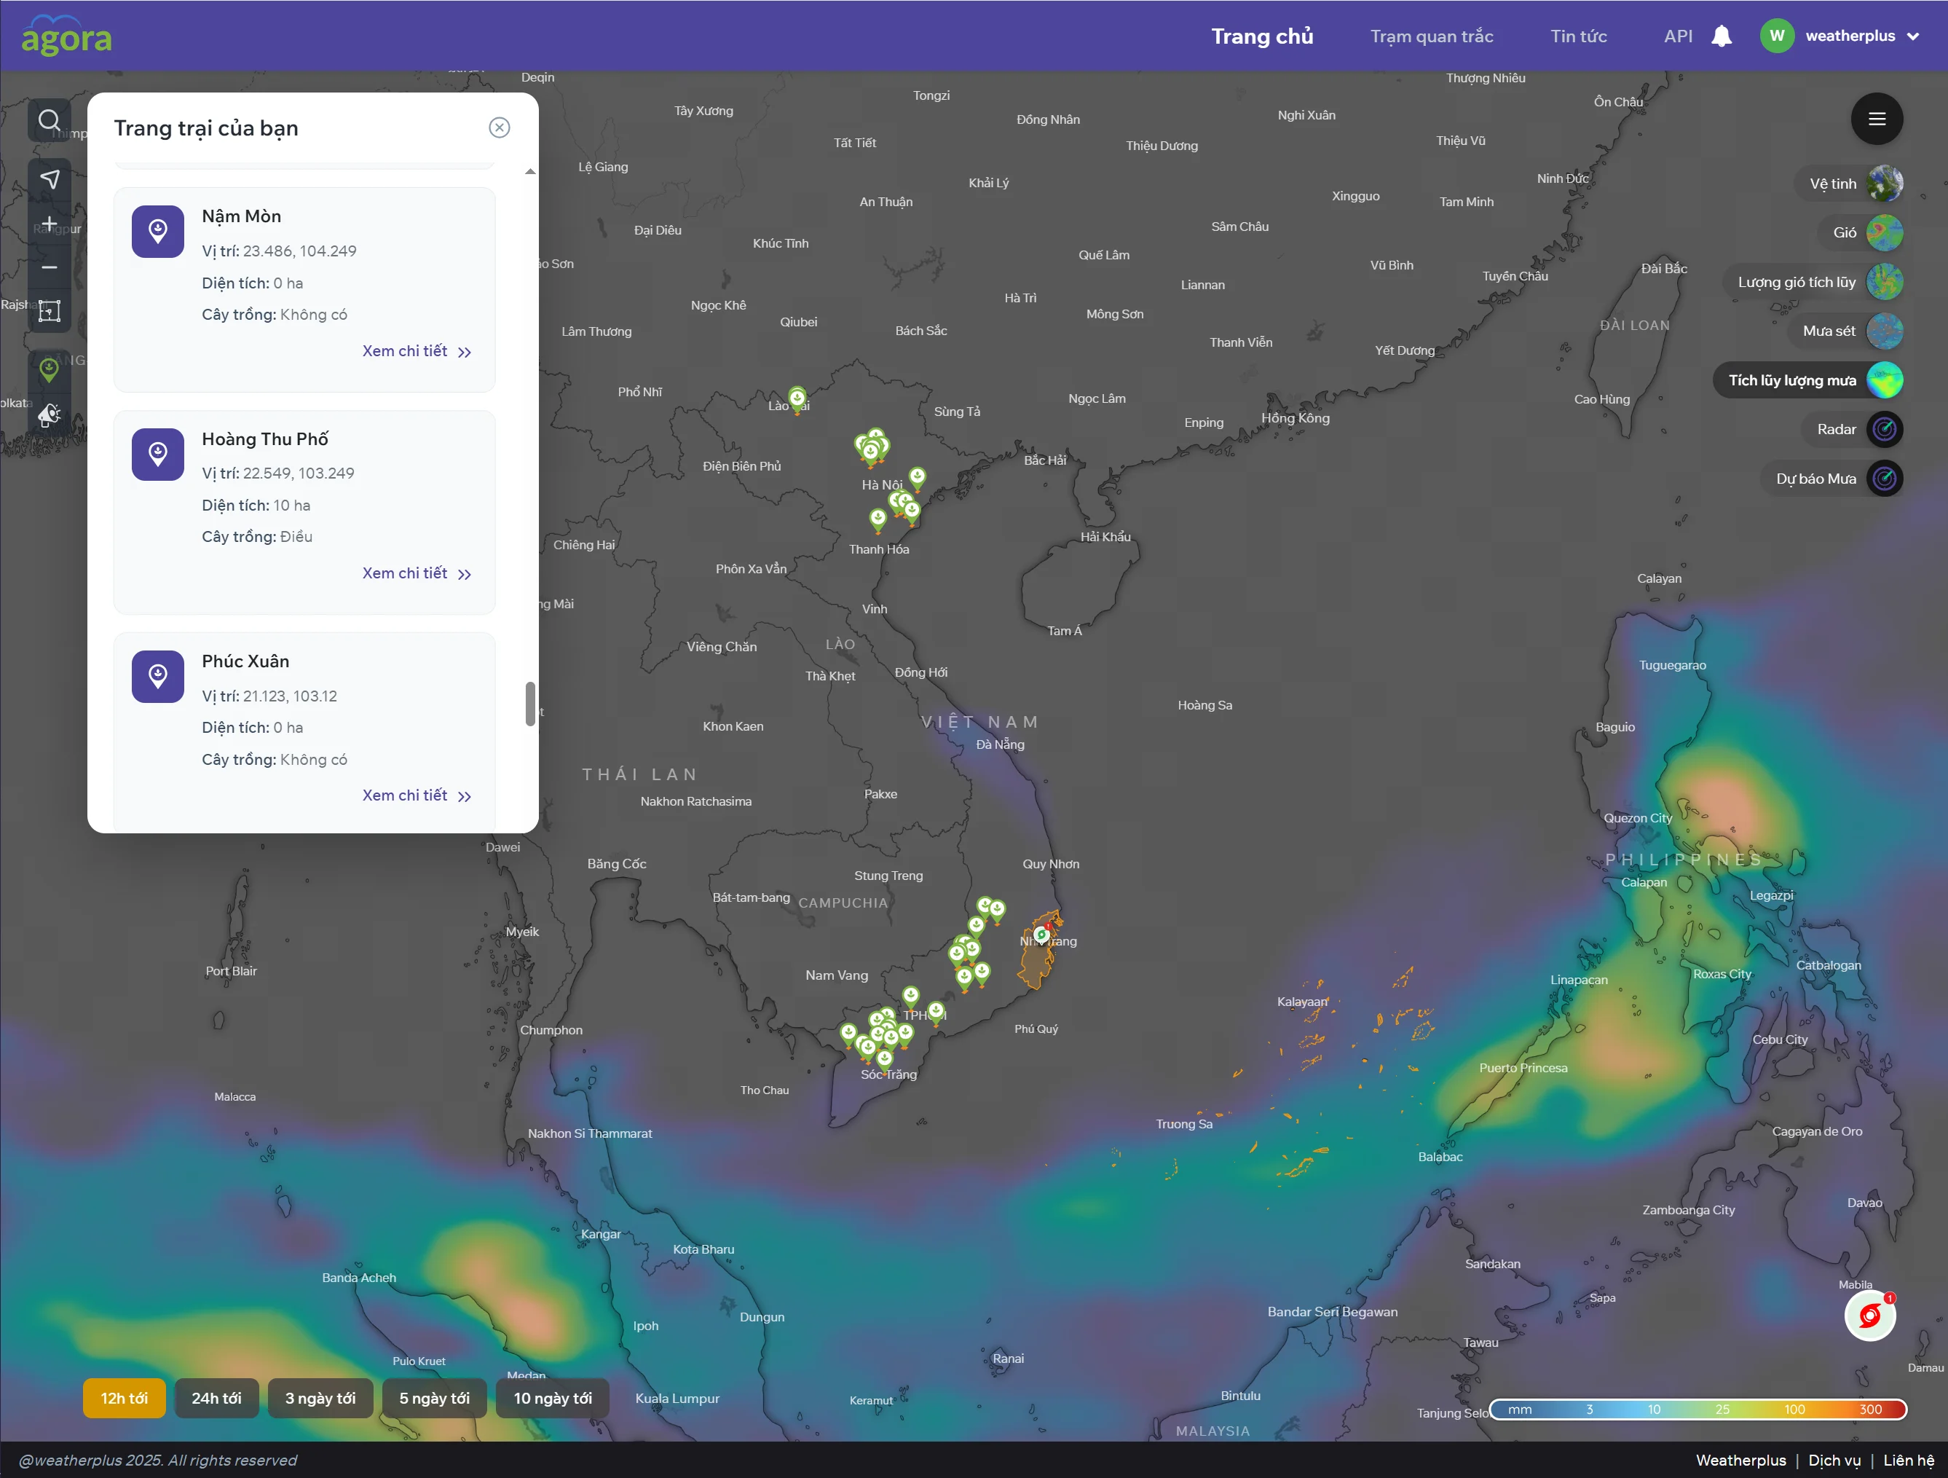This screenshot has height=1478, width=1948.
Task: Click the locate-me navigation arrow icon
Action: click(x=50, y=180)
